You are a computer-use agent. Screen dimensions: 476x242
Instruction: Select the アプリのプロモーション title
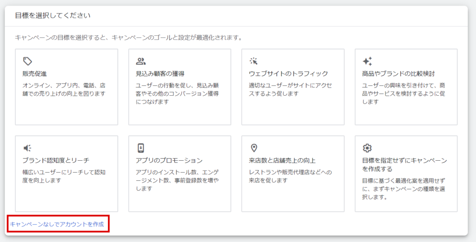(x=169, y=161)
